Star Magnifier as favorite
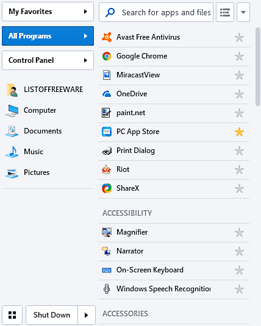The width and height of the screenshot is (261, 326). (x=240, y=233)
